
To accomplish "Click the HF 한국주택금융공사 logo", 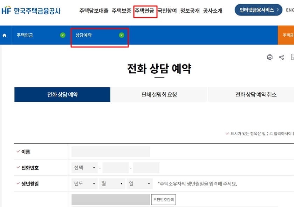I will [32, 11].
